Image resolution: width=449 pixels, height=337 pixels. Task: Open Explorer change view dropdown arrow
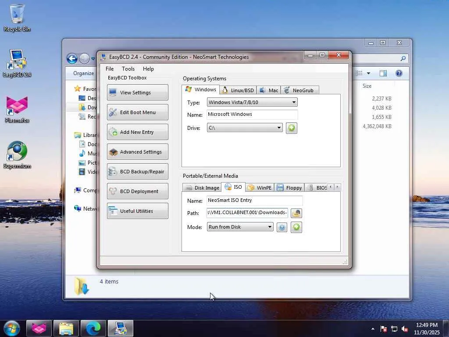pos(368,73)
